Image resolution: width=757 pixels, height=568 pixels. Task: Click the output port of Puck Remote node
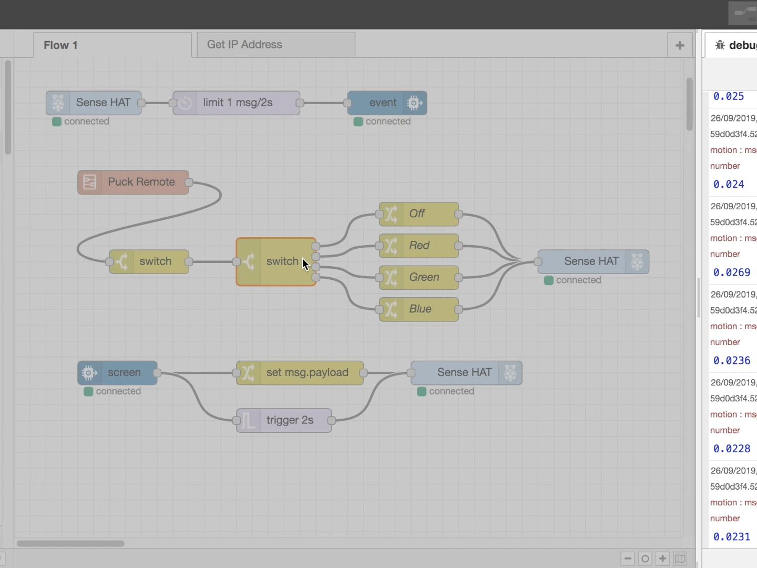[x=189, y=182]
